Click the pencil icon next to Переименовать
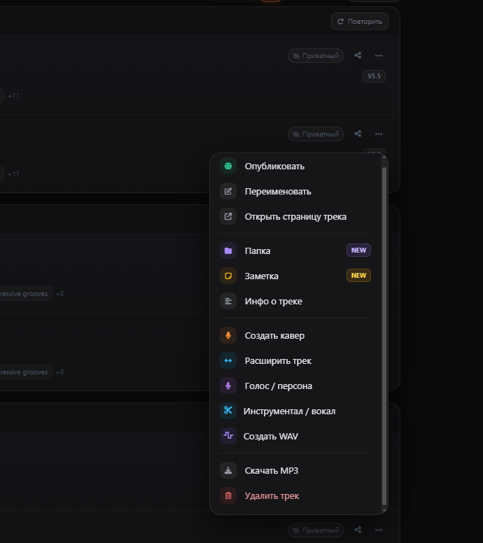The width and height of the screenshot is (483, 543). click(228, 192)
